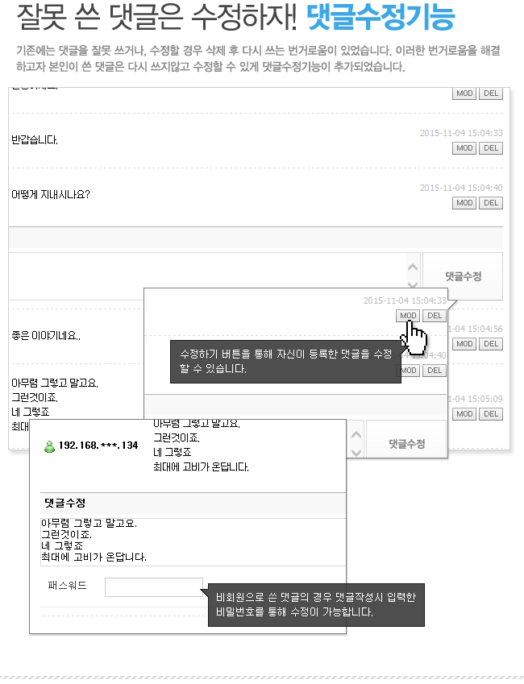This screenshot has height=684, width=524.
Task: Delete the 어떻게 지내시나요 comment via DEL
Action: [x=491, y=203]
